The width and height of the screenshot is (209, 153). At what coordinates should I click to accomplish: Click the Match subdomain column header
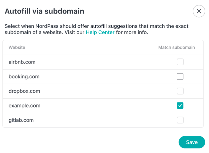[176, 47]
